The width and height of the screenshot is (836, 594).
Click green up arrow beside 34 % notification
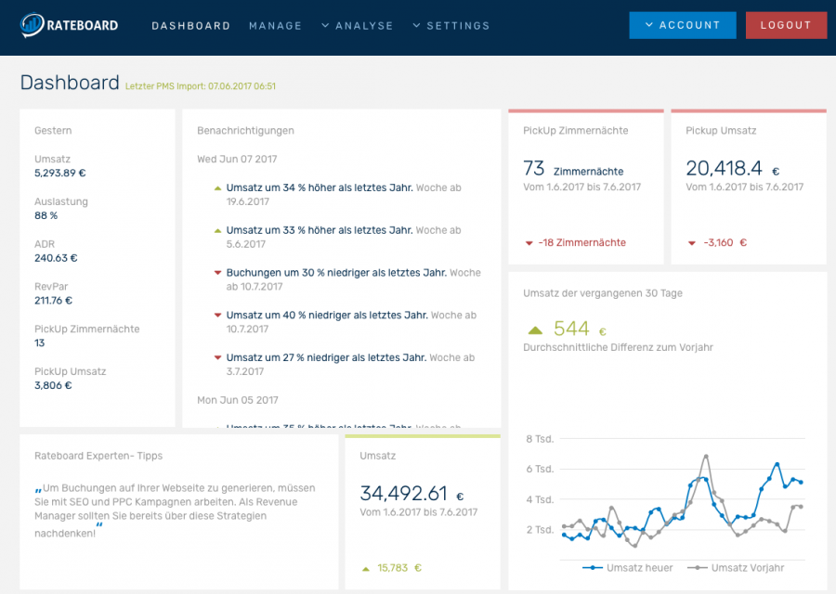point(217,188)
